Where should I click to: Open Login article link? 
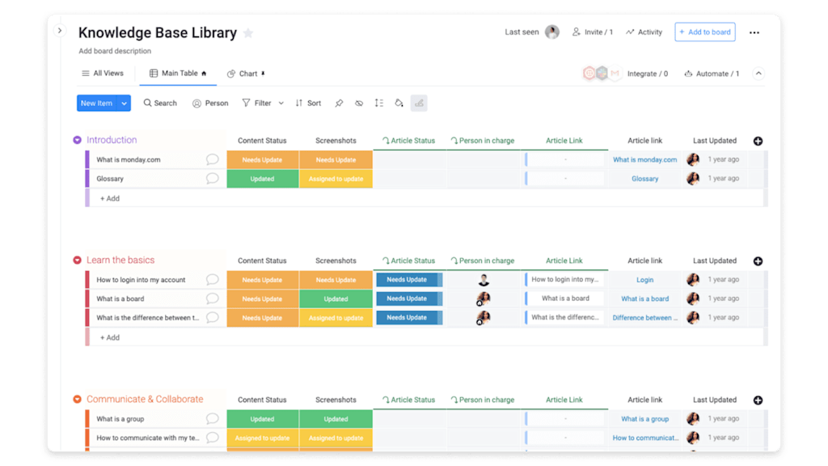(644, 279)
